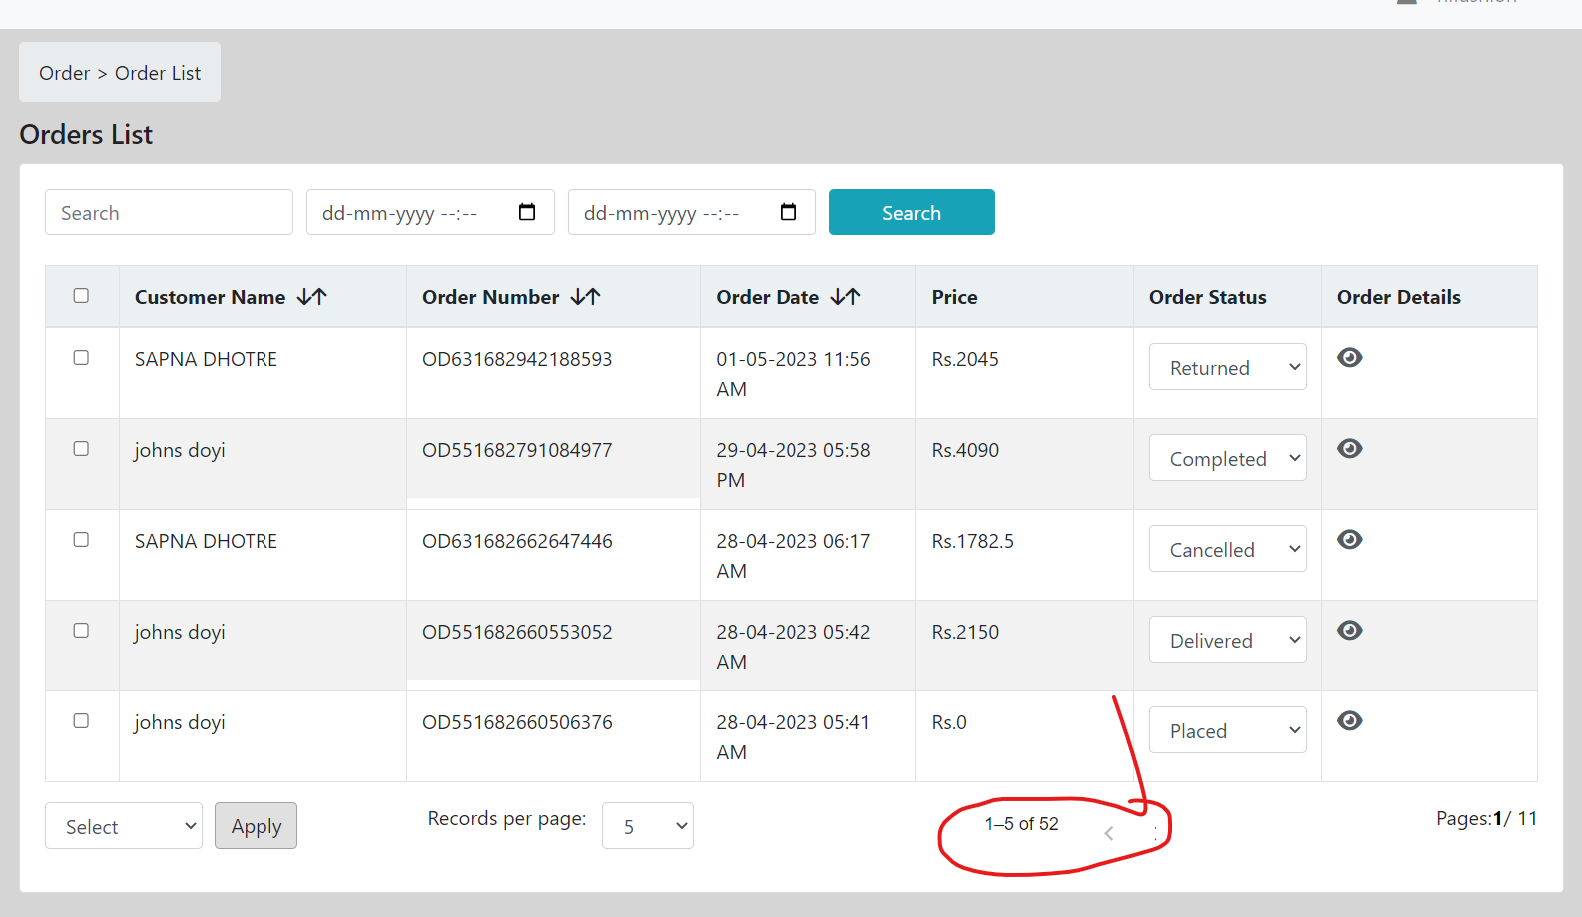
Task: Select order number OD631682662647446
Action: [517, 541]
